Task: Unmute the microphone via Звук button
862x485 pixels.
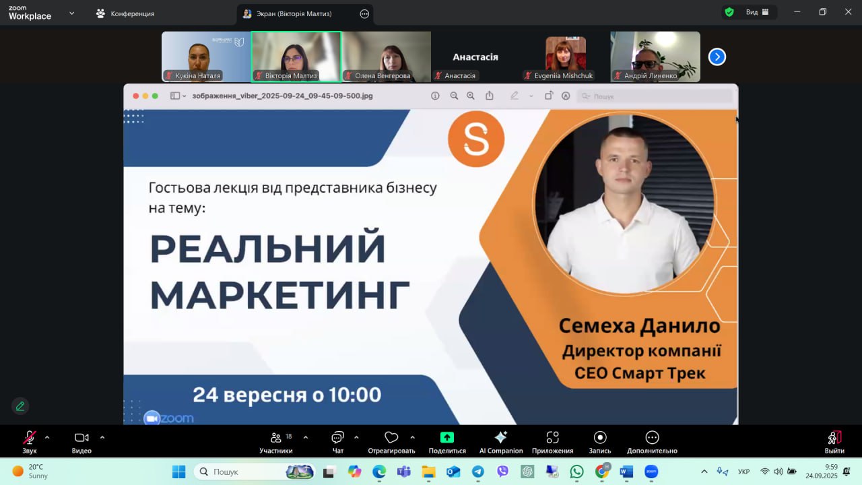Action: [x=30, y=442]
